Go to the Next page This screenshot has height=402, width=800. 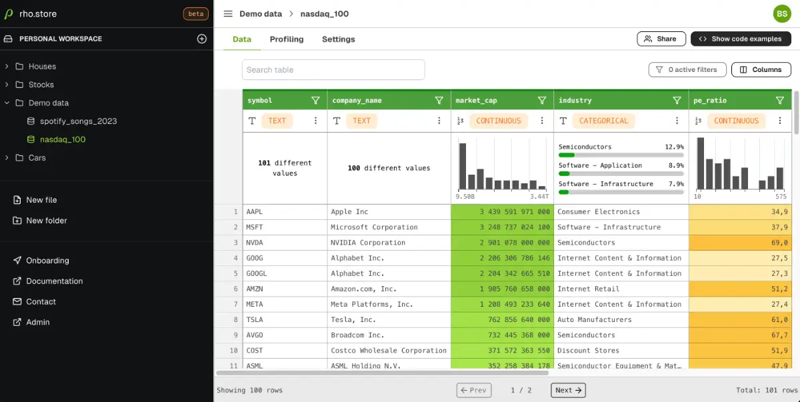coord(568,390)
